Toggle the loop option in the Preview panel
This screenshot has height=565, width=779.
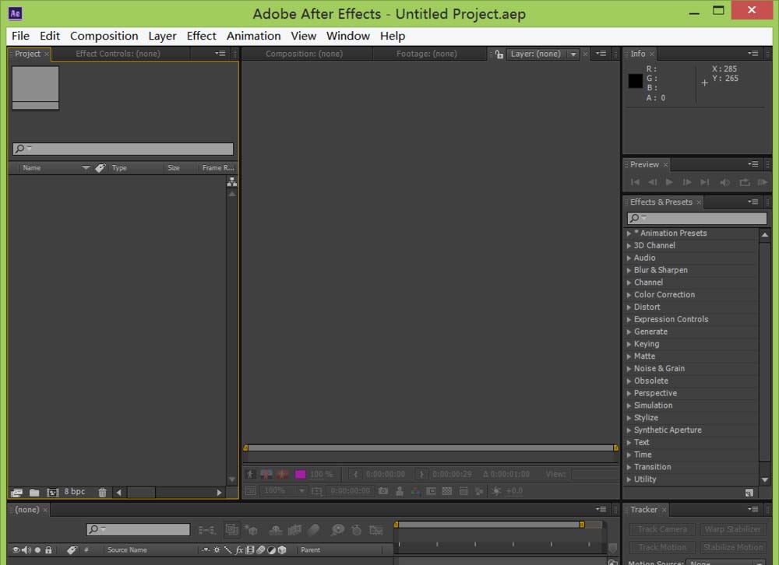tap(744, 182)
